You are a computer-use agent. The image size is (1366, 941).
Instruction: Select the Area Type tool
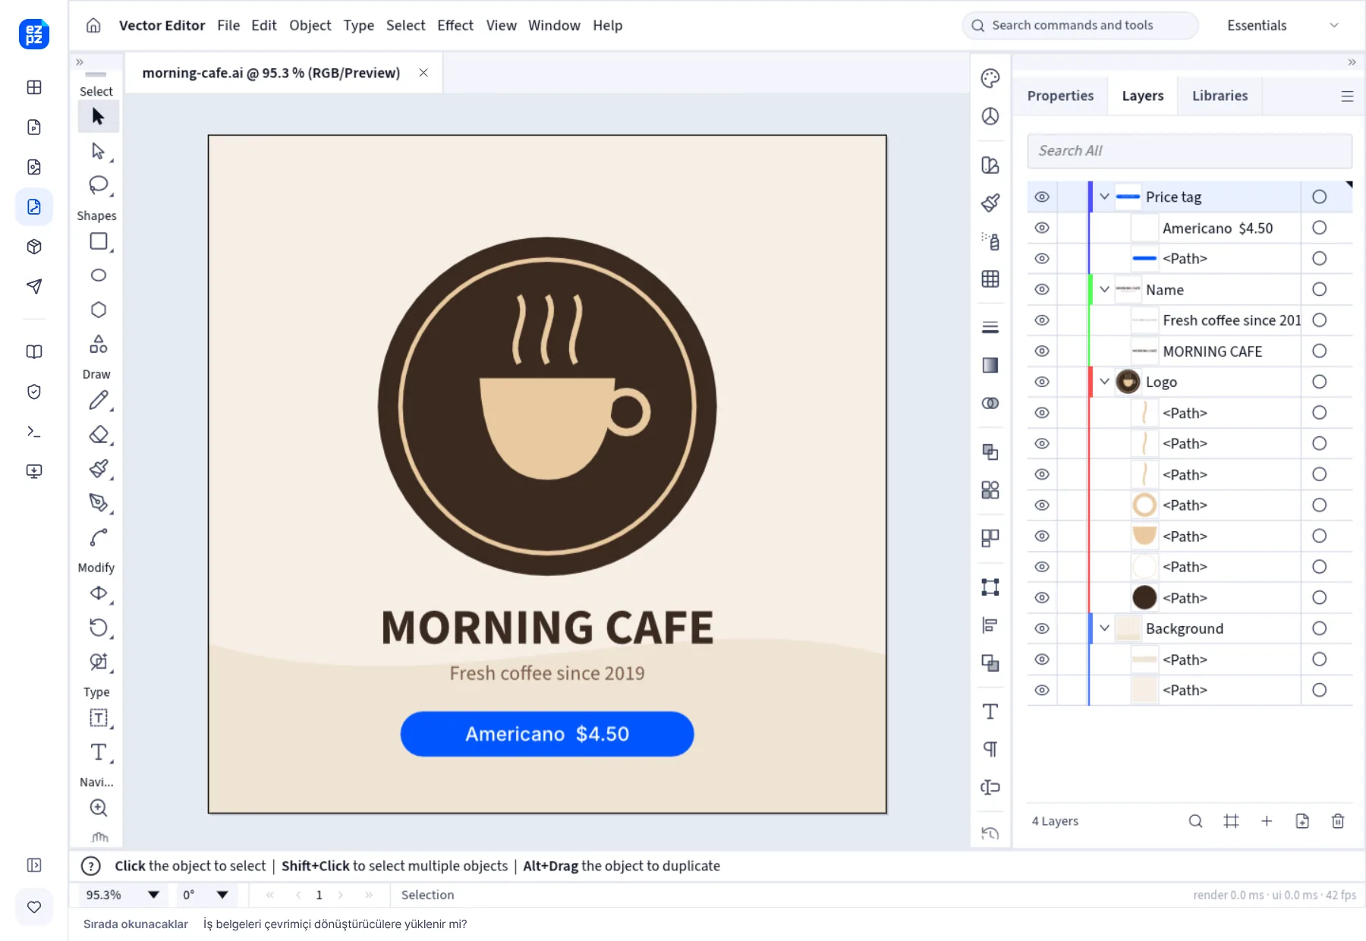click(x=98, y=718)
